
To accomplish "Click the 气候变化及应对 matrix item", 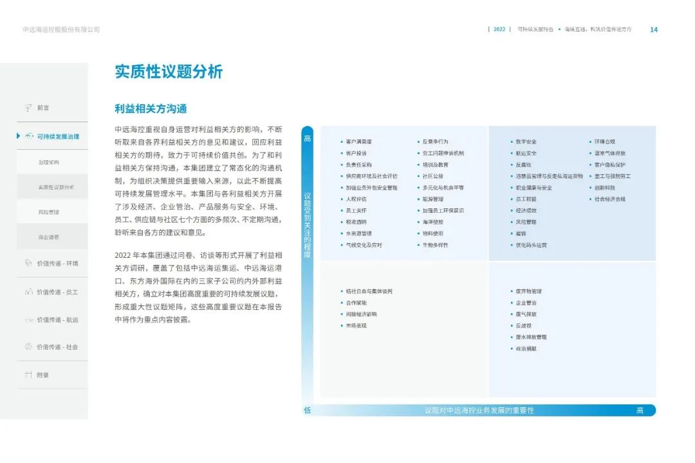I will pyautogui.click(x=364, y=245).
